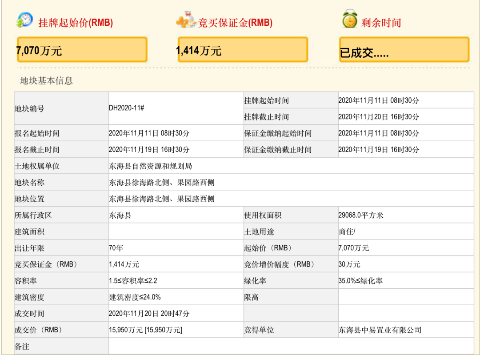480x355 pixels.
Task: Click the 起始价（RMB） label
Action: tap(269, 248)
